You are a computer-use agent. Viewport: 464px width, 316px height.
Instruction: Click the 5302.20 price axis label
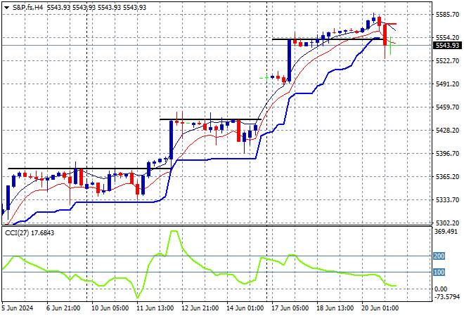(447, 223)
